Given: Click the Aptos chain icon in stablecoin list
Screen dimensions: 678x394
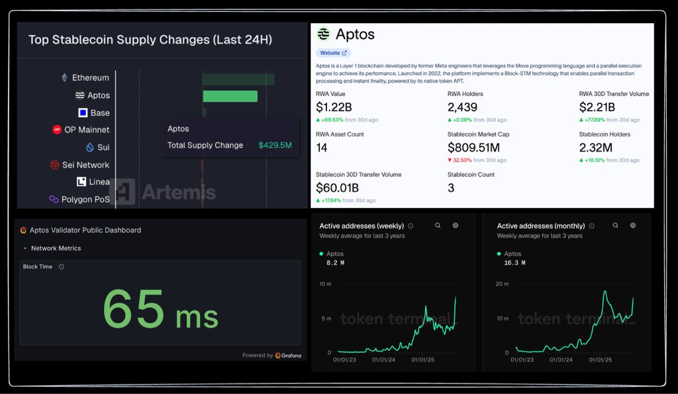Looking at the screenshot, I should pos(79,95).
